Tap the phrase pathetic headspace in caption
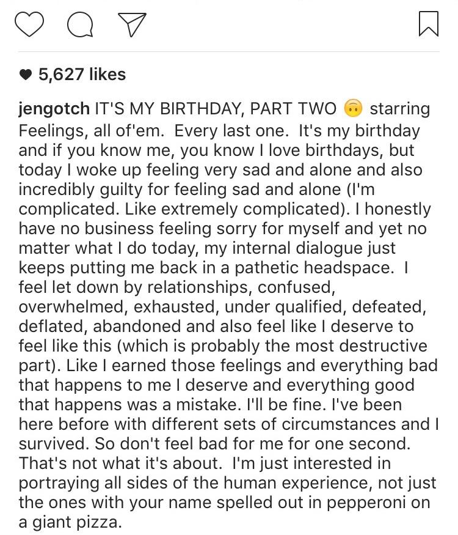Viewport: 458px width, 535px height. tap(314, 267)
